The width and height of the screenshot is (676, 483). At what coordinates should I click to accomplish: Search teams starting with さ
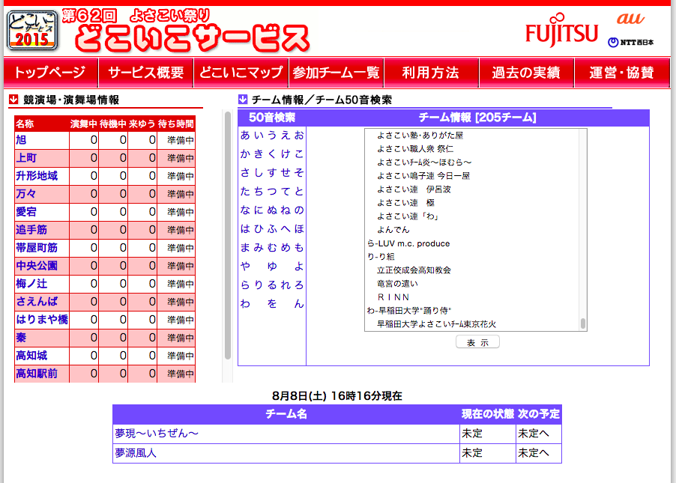coord(245,173)
